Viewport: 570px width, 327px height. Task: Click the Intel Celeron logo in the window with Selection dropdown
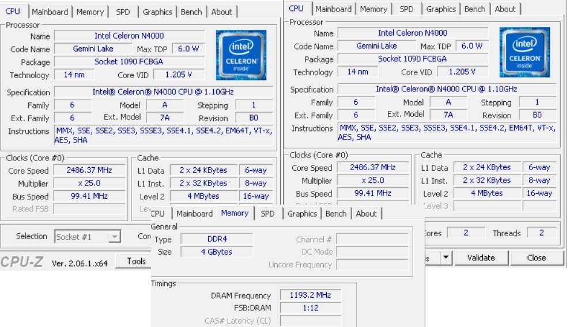tap(240, 55)
